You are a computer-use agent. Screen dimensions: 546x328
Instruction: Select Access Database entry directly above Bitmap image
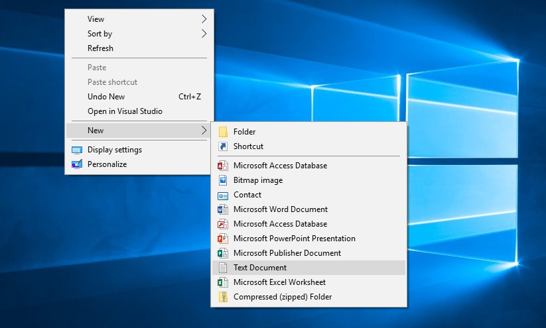click(280, 166)
